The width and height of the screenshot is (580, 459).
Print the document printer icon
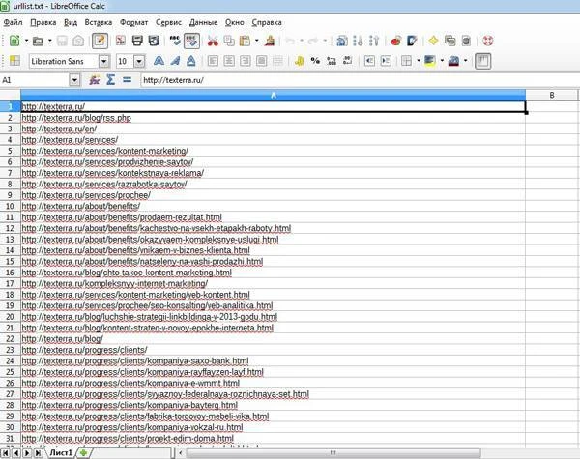[x=137, y=41]
